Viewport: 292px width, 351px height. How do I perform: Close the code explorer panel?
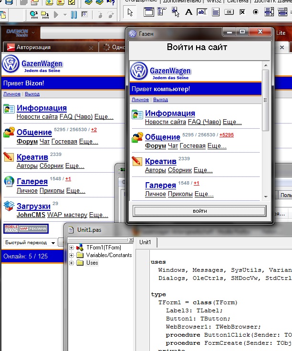click(131, 240)
